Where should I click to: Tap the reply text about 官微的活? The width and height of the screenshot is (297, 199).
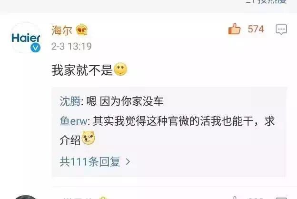pyautogui.click(x=167, y=130)
